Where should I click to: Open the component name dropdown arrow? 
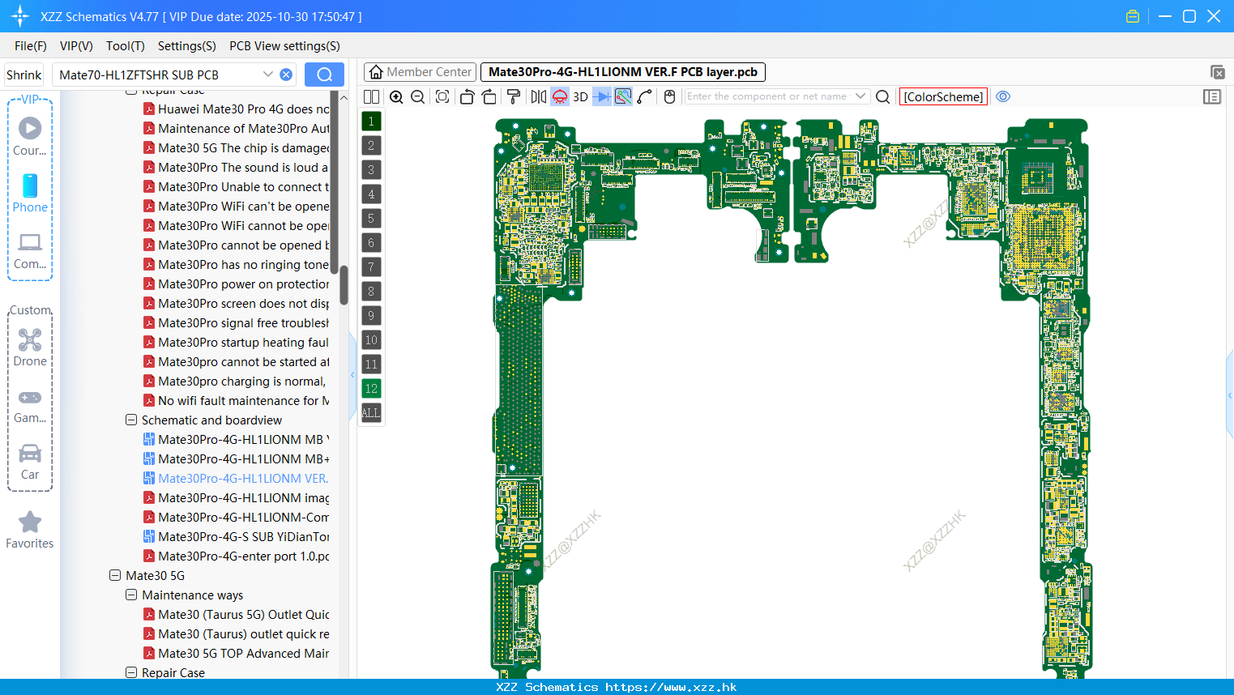coord(860,96)
